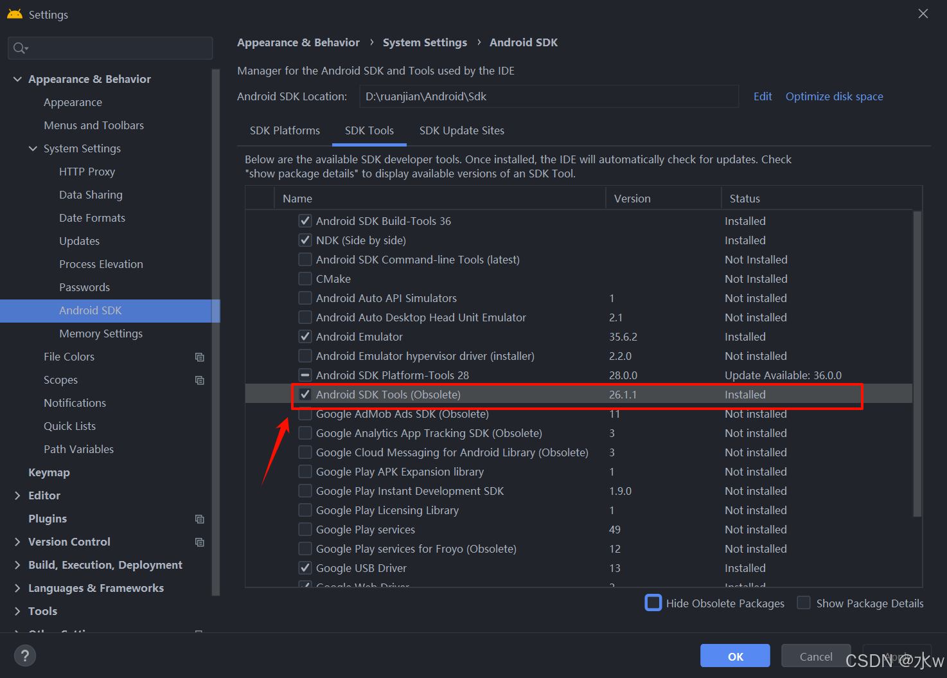This screenshot has height=678, width=947.
Task: Check Google Play Licensing Library
Action: (x=305, y=510)
